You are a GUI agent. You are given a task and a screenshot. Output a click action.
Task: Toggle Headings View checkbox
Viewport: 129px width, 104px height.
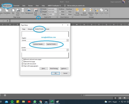[x=67, y=12]
